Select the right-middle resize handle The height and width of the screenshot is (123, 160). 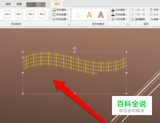pos(126,73)
